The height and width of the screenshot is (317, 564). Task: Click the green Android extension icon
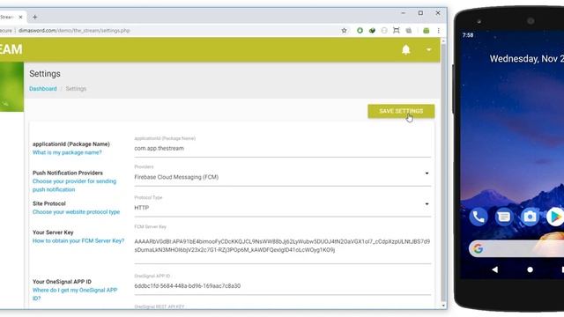click(x=427, y=31)
